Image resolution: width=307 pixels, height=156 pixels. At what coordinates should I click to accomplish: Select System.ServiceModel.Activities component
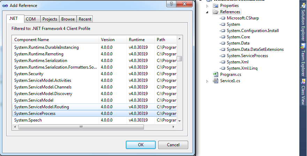tap(94, 80)
